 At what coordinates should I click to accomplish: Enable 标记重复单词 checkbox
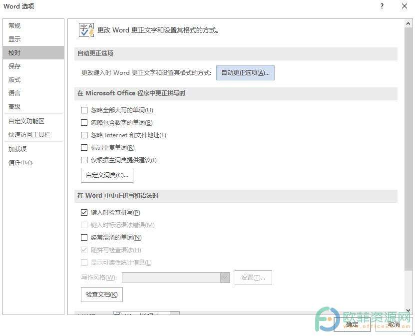(x=84, y=148)
